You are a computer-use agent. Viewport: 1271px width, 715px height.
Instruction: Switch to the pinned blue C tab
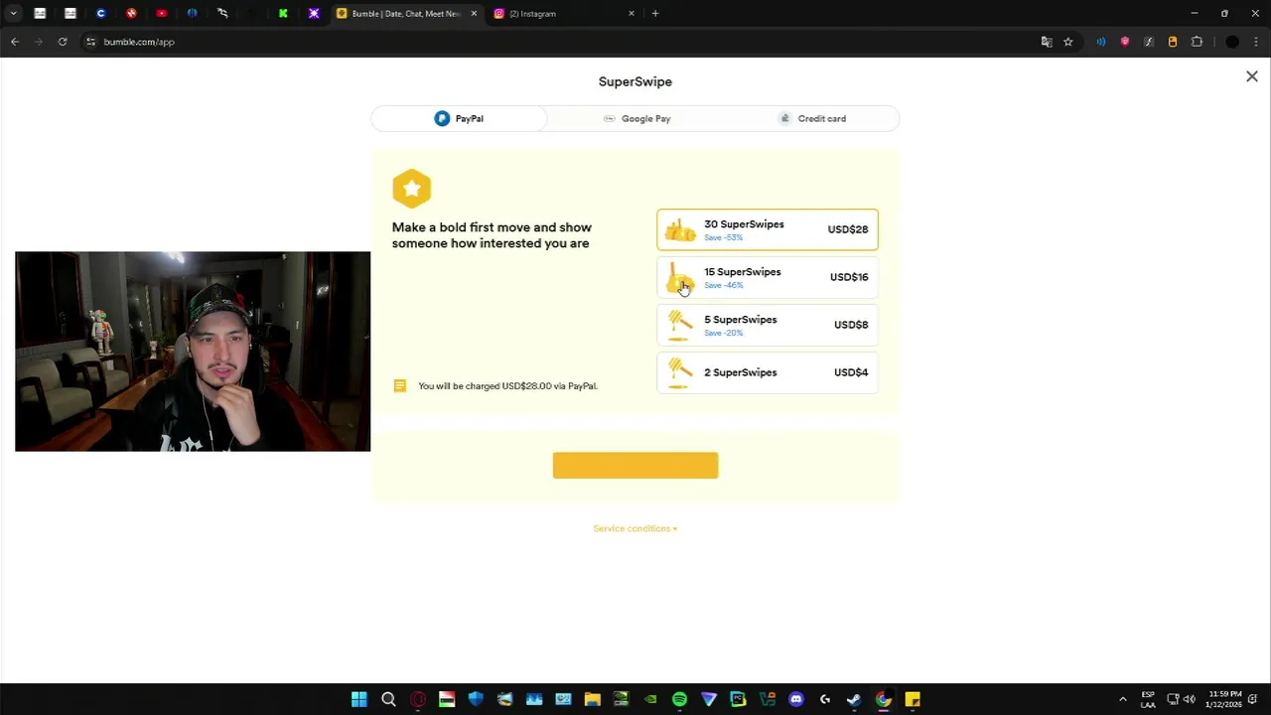pos(100,14)
